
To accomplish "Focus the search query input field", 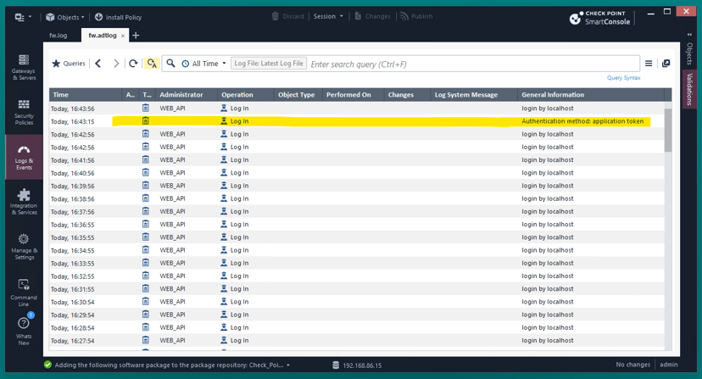I will 474,64.
